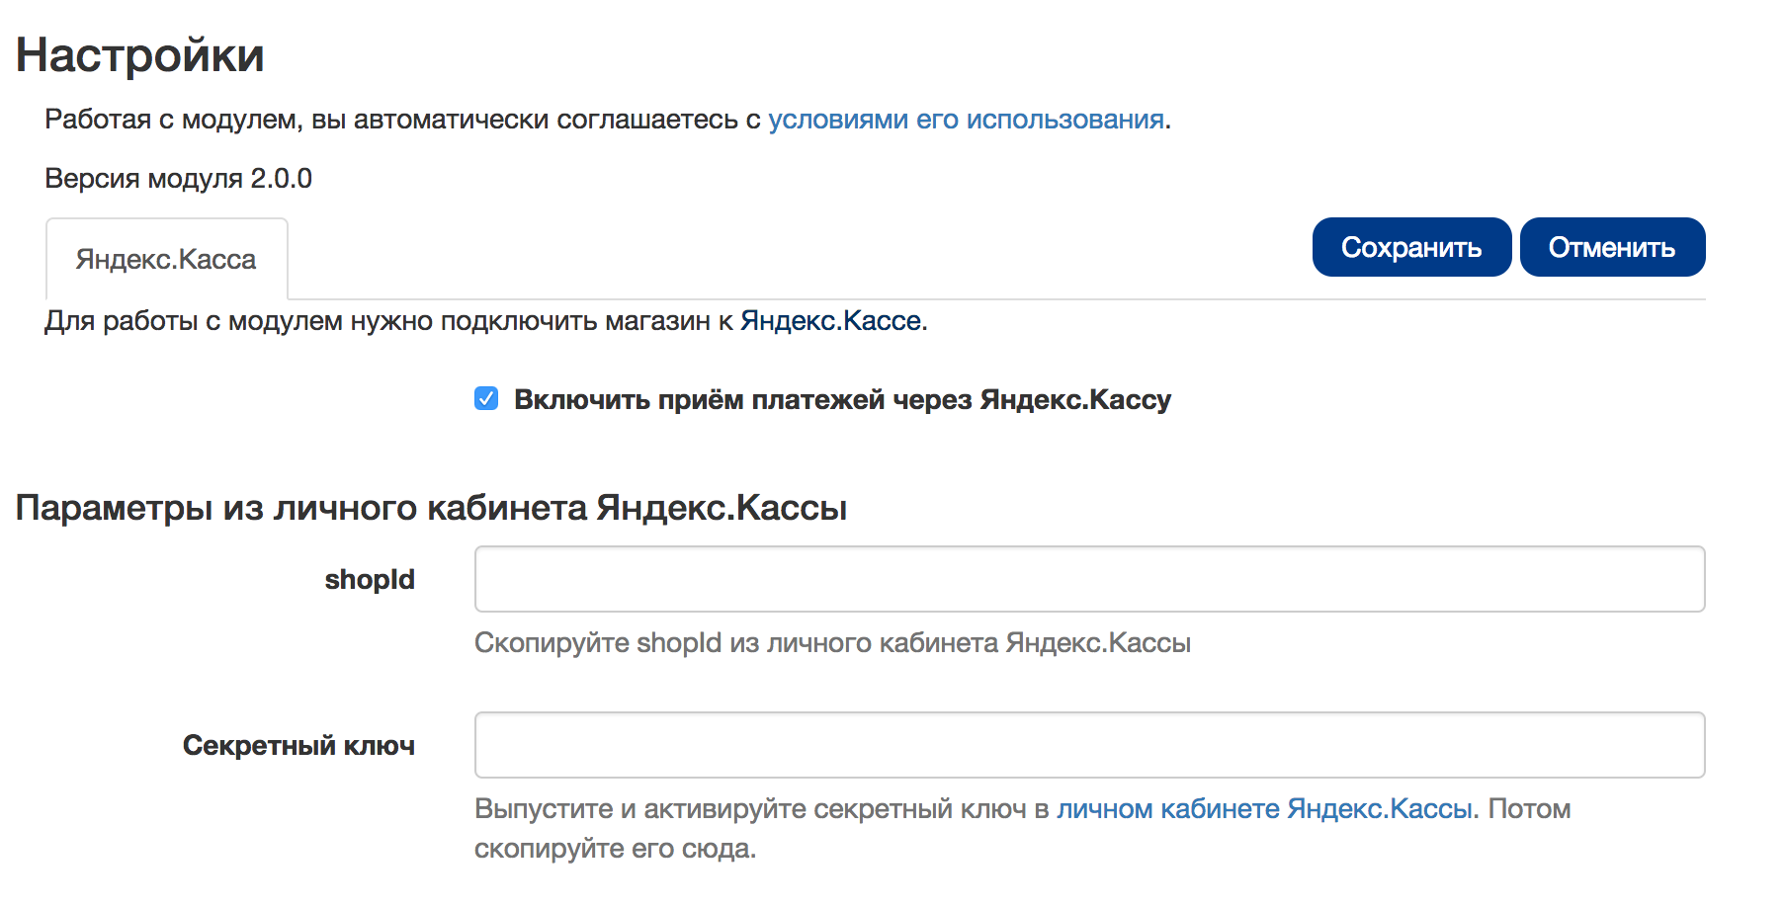Image resolution: width=1785 pixels, height=909 pixels.
Task: Click the Выпустите и активируйте hint text
Action: pyautogui.click(x=751, y=809)
